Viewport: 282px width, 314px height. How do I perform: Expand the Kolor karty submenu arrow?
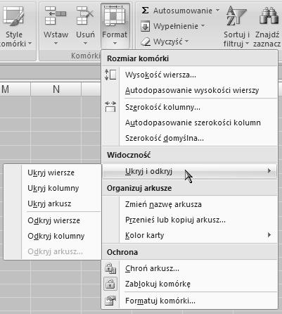pyautogui.click(x=269, y=234)
